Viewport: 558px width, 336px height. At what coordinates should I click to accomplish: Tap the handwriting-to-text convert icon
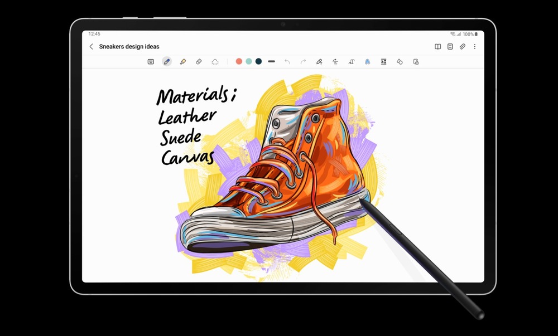(319, 61)
